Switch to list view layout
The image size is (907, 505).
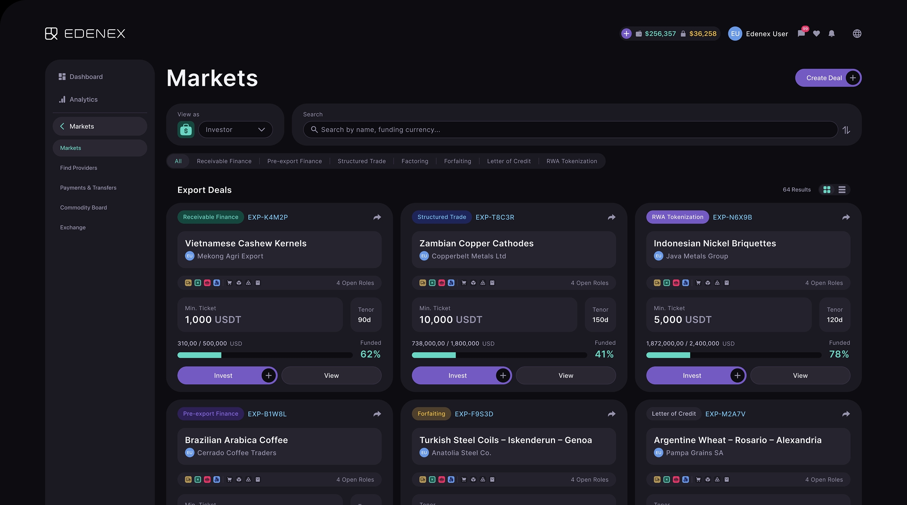(x=842, y=190)
